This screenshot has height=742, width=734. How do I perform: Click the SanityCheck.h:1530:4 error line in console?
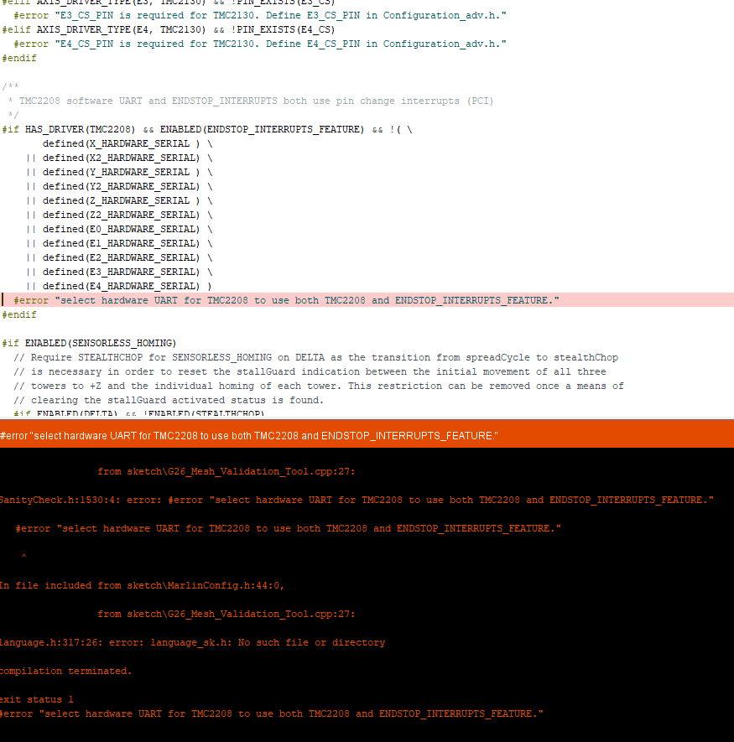(356, 500)
